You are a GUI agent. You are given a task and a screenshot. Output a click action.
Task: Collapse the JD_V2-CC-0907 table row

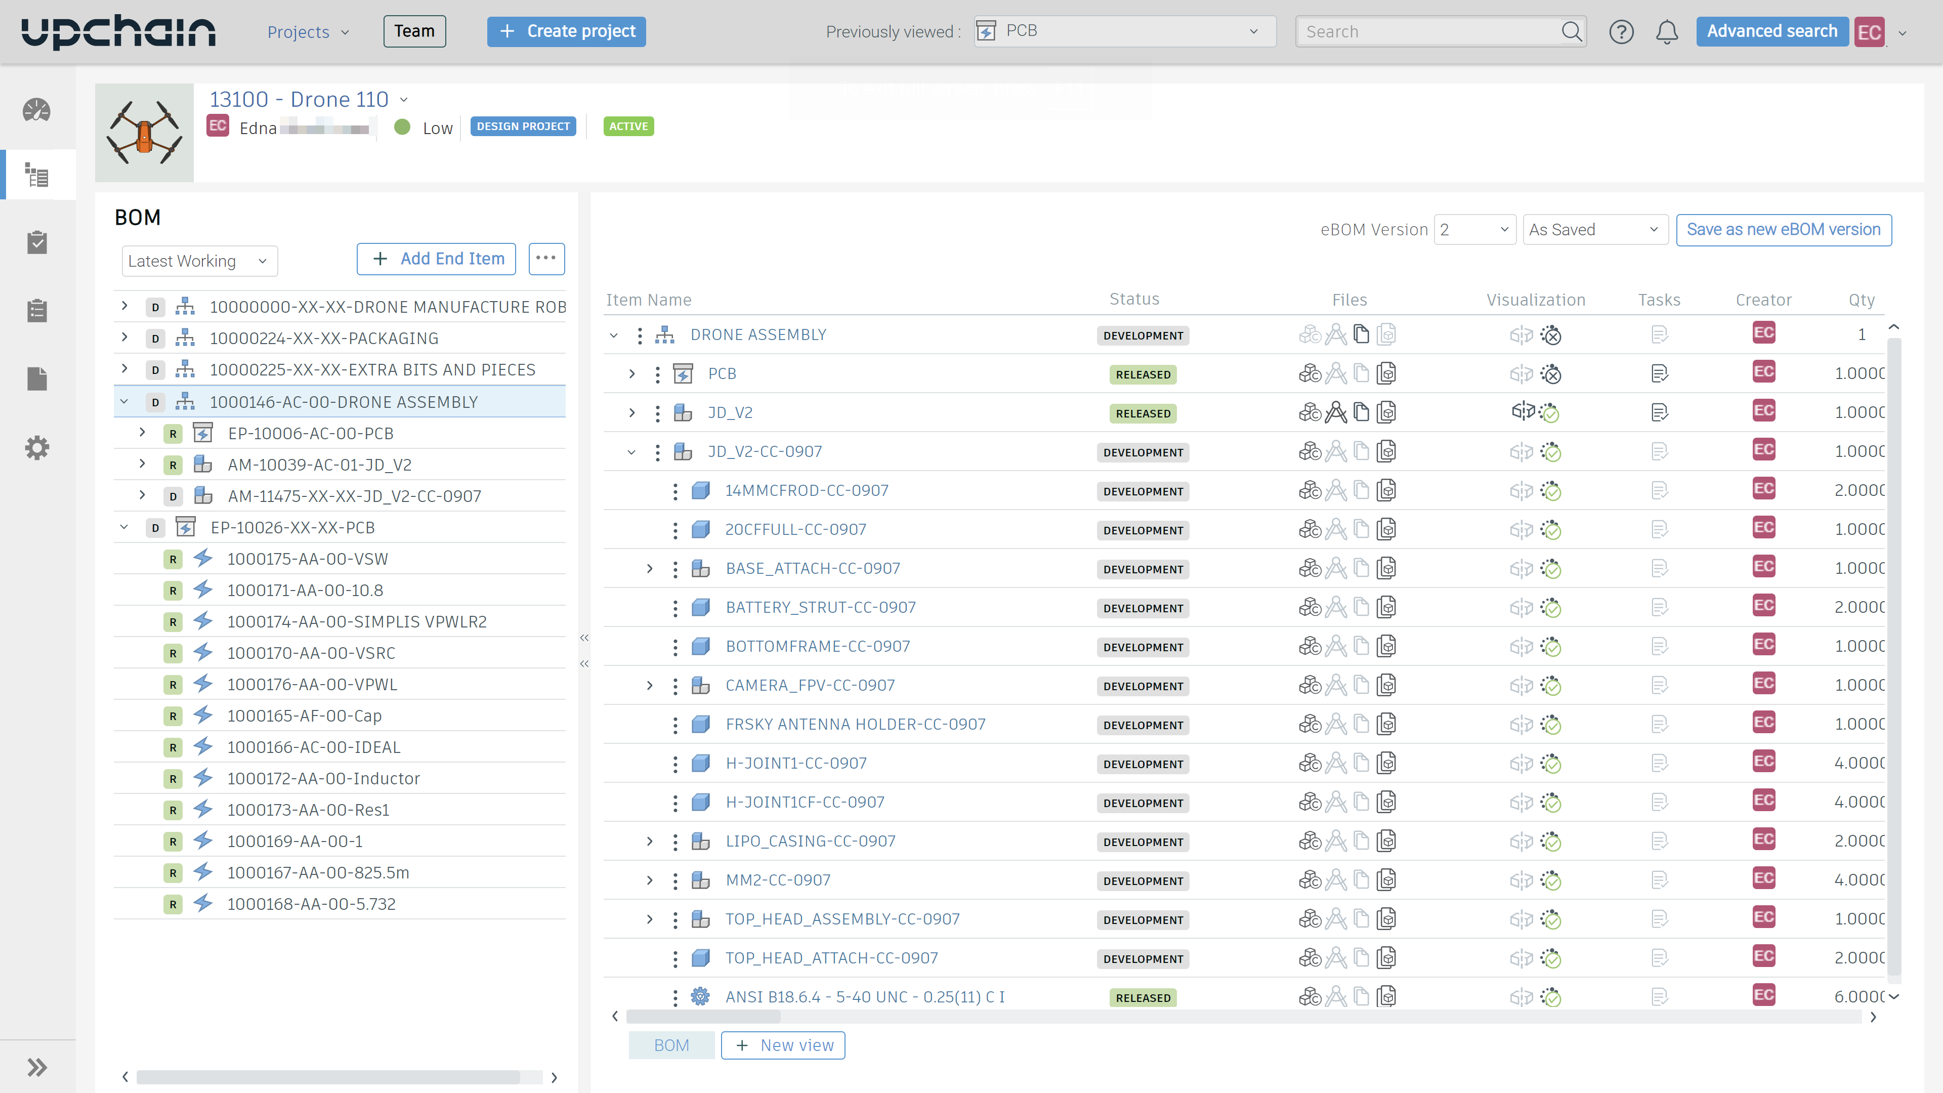pos(631,452)
